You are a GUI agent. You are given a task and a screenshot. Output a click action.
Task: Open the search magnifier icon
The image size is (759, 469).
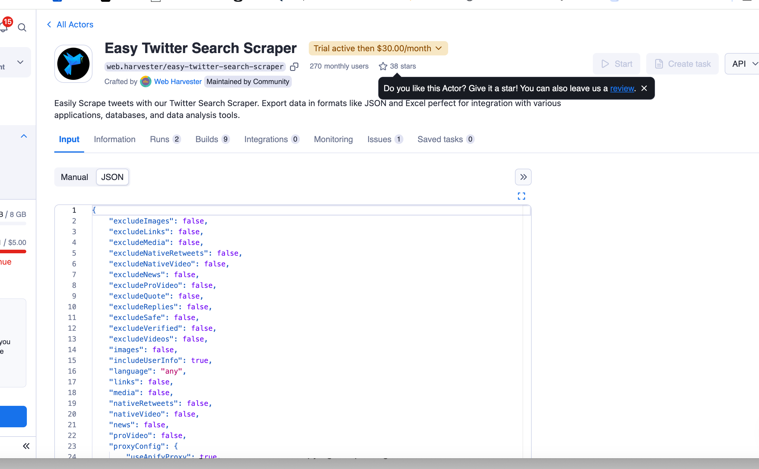coord(22,28)
